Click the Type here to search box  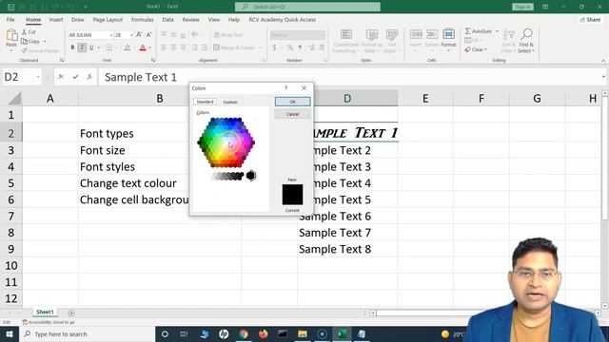click(87, 333)
